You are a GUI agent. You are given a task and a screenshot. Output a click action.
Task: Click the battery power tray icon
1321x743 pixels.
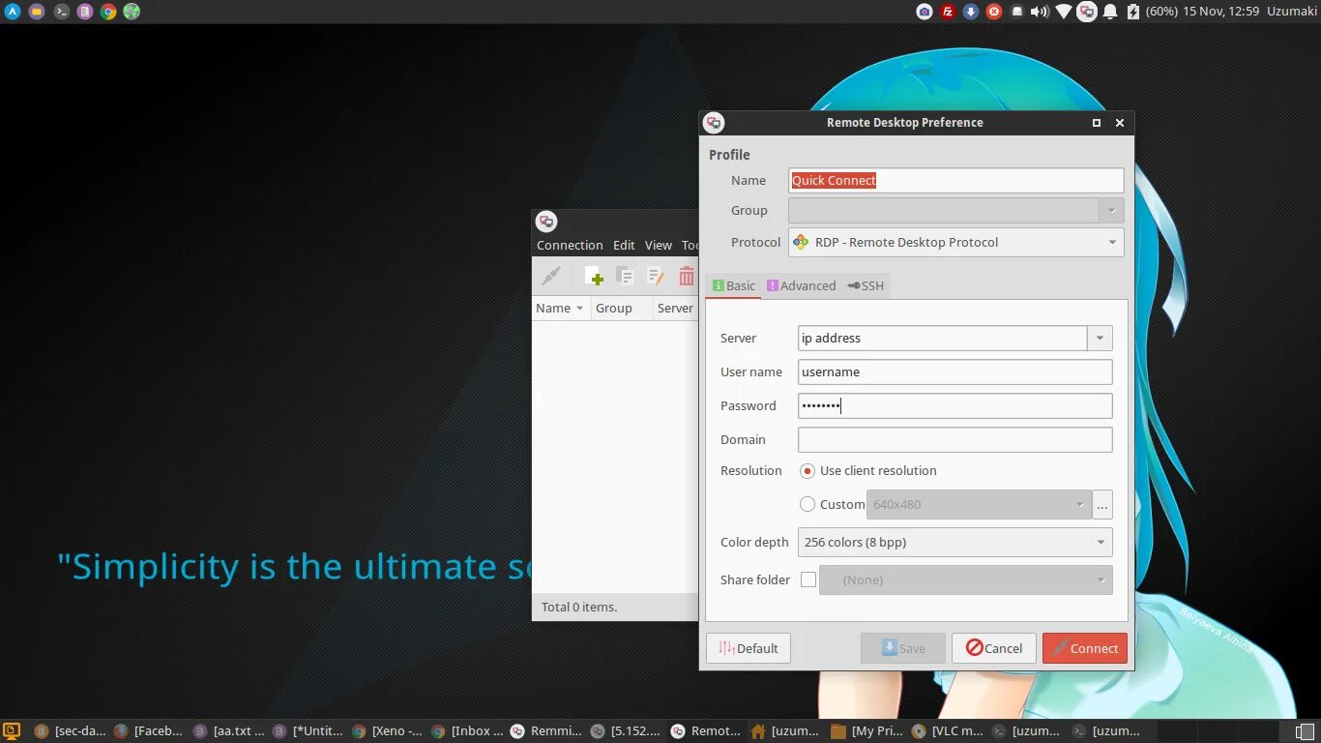tap(1133, 12)
